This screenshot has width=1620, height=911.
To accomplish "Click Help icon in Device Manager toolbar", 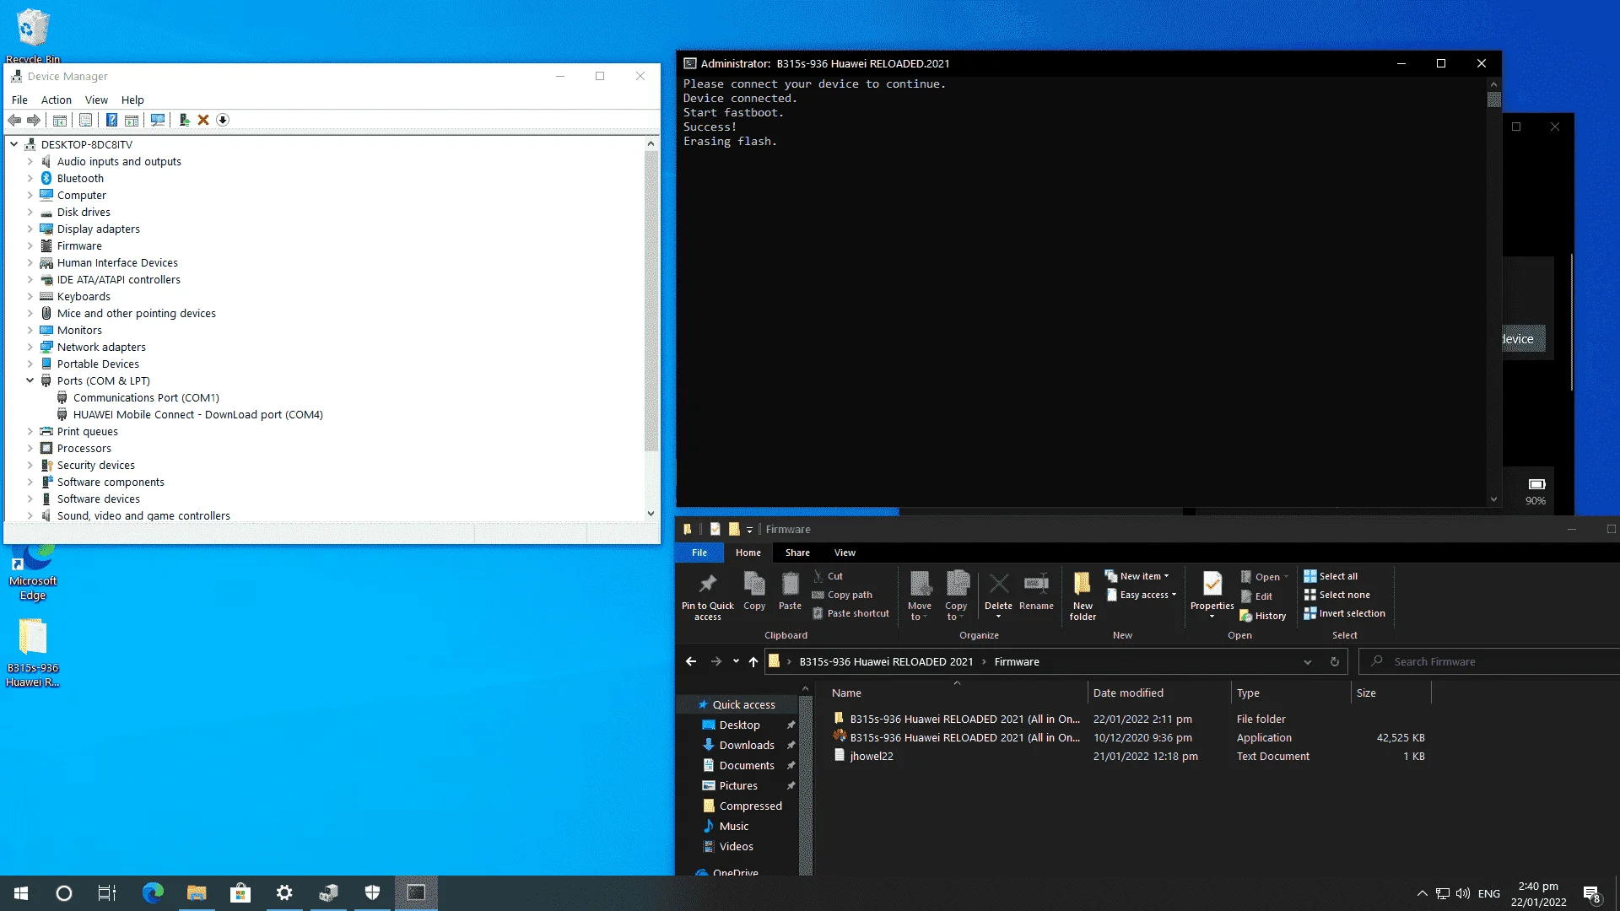I will pos(111,120).
